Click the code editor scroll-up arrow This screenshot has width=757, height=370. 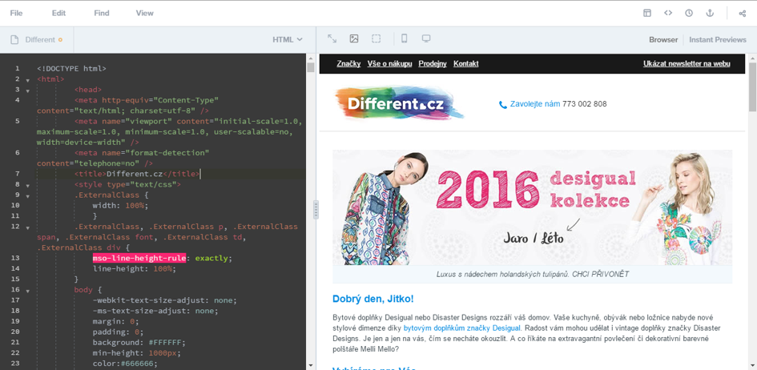click(x=311, y=58)
